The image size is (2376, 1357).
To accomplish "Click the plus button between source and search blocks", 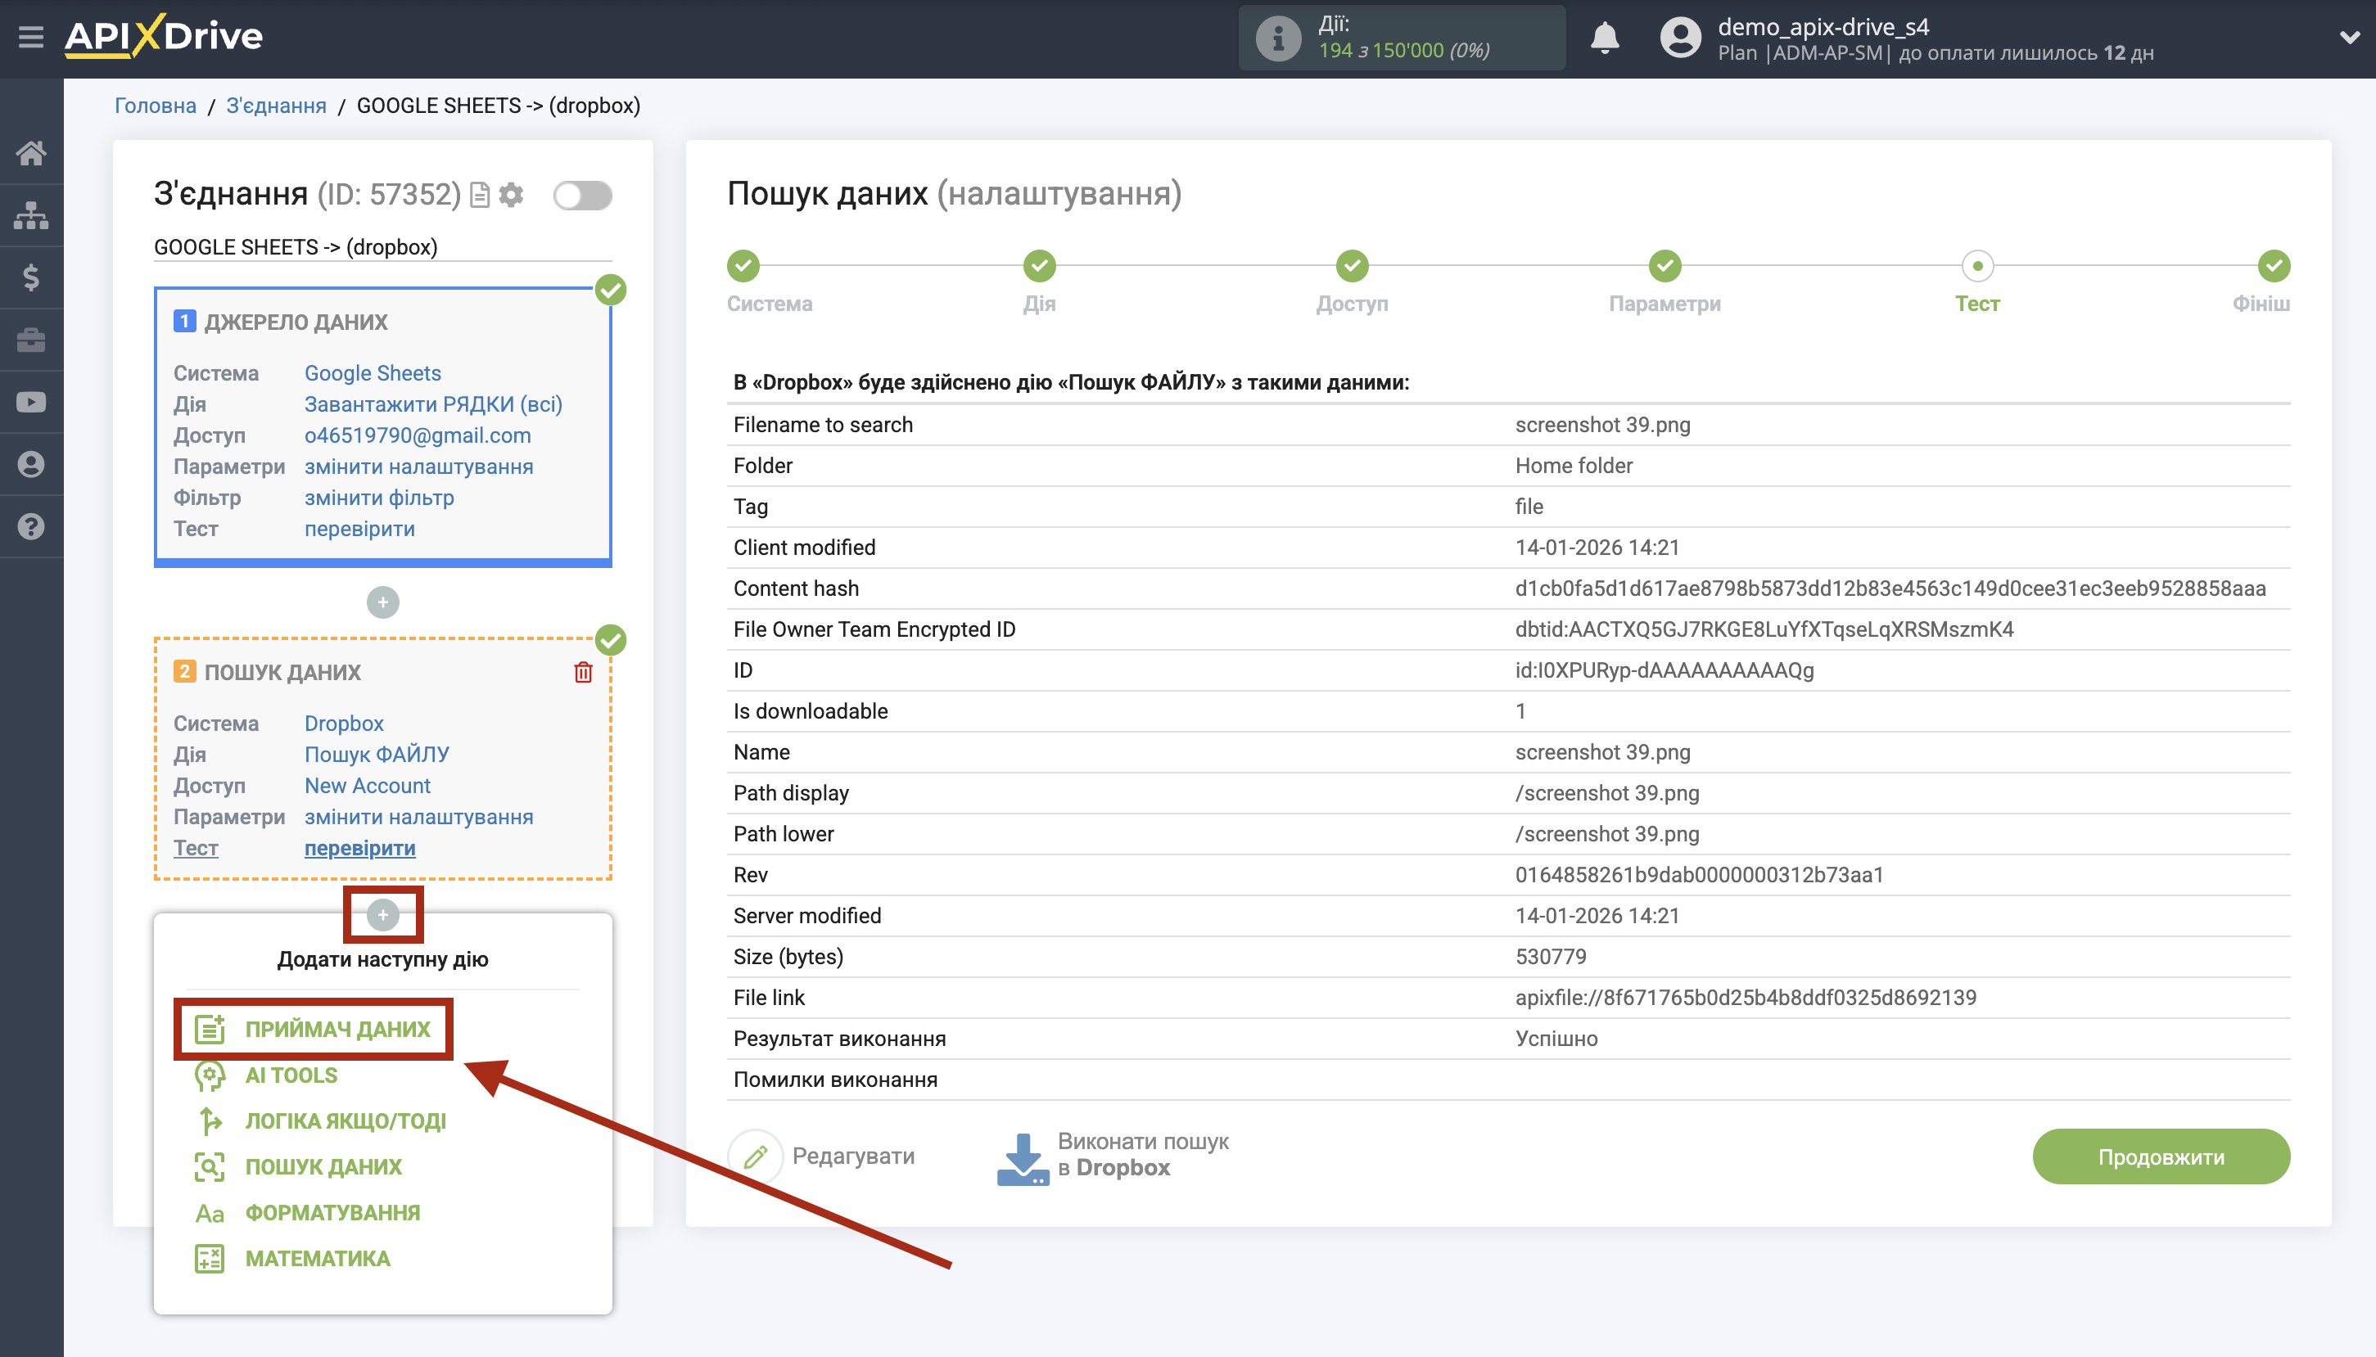I will pos(383,602).
